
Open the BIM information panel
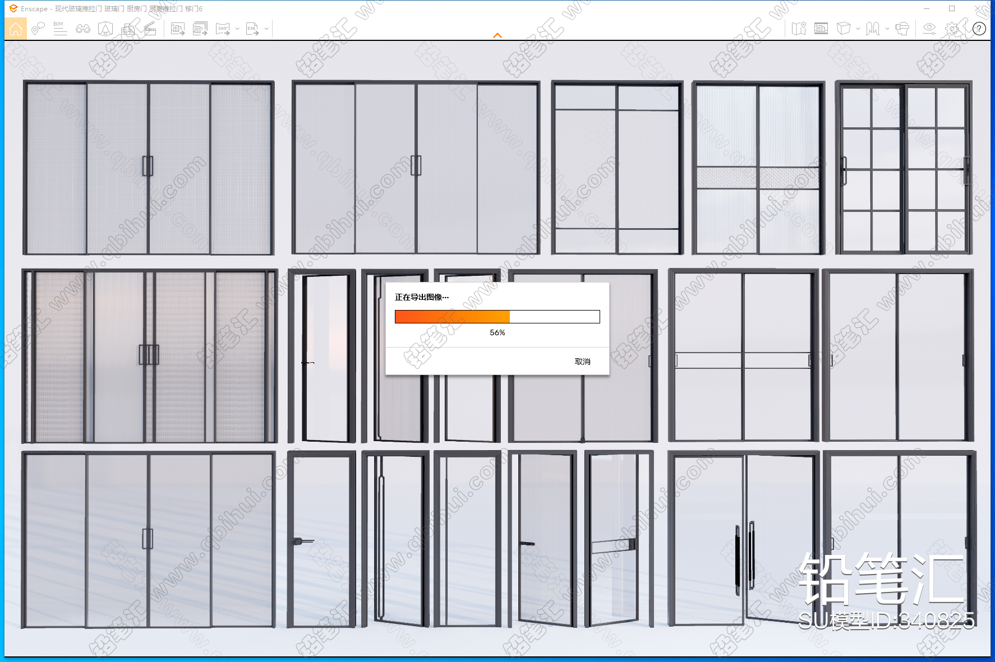(x=60, y=29)
